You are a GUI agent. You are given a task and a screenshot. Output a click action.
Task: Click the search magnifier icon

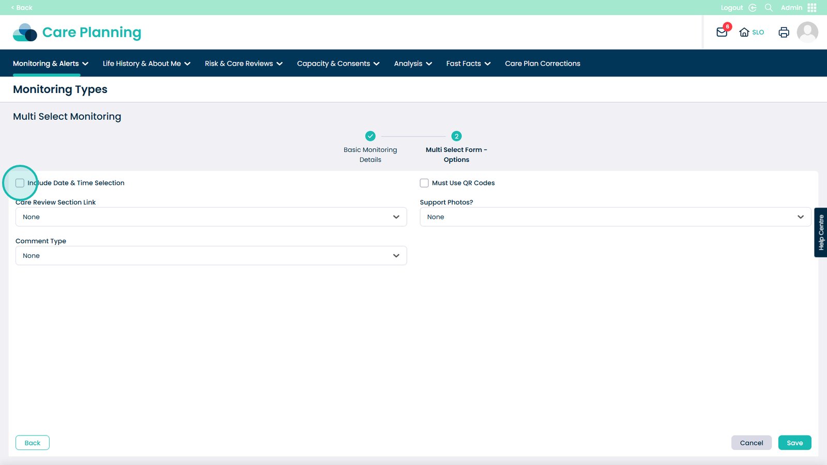pyautogui.click(x=769, y=8)
